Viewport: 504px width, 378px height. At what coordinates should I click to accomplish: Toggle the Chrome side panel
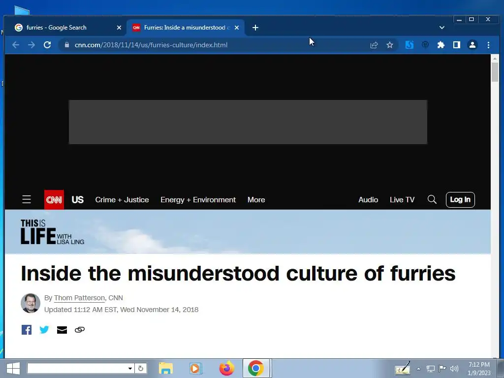click(x=456, y=45)
